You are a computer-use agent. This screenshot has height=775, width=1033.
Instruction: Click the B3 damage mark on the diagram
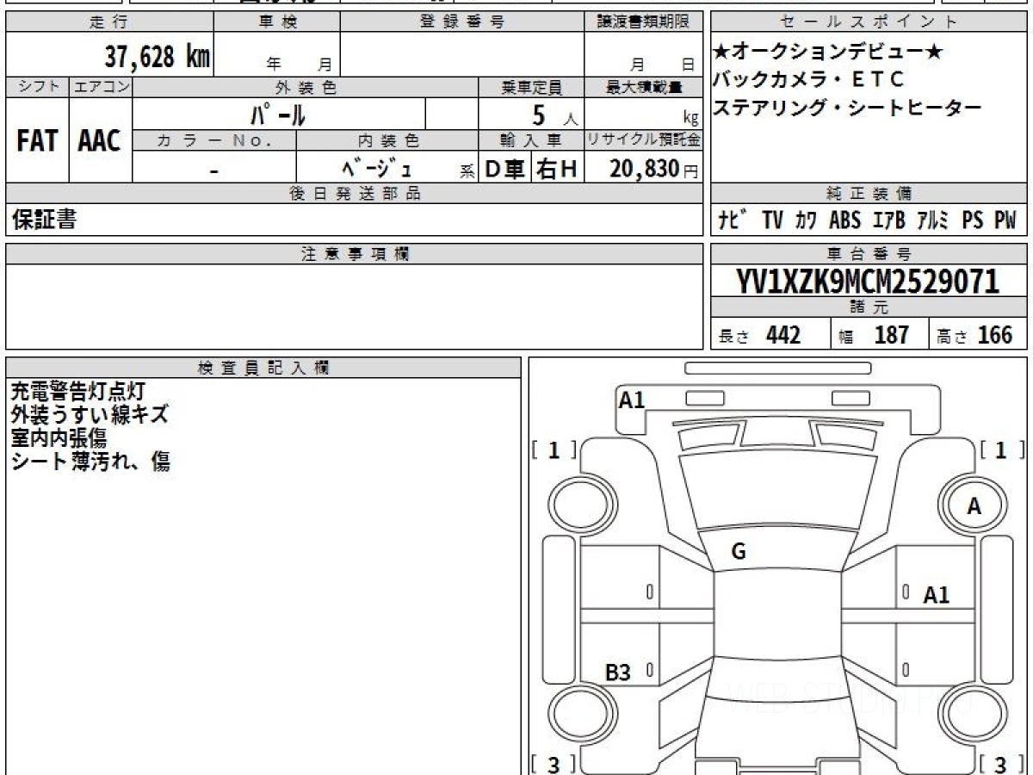[x=618, y=673]
